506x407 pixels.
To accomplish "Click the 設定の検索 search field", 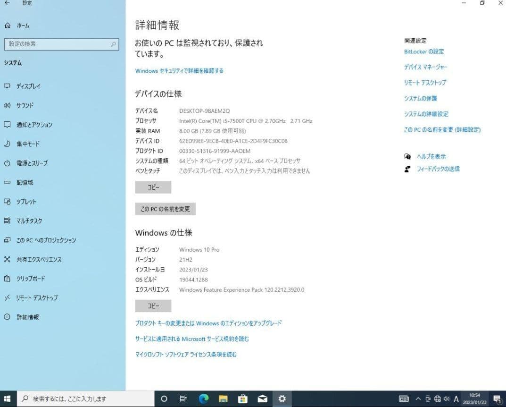I will pyautogui.click(x=61, y=44).
